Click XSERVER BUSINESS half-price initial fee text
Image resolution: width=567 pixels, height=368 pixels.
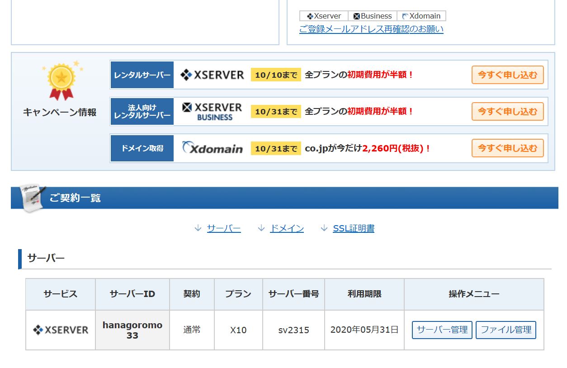tap(359, 112)
